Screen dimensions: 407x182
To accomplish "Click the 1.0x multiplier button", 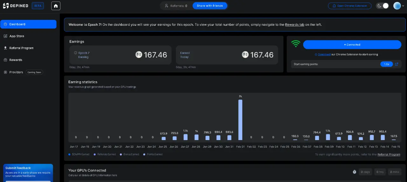I will click(x=387, y=64).
